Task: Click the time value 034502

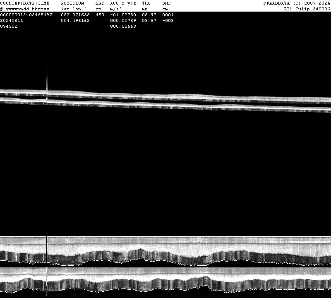Action: pos(9,26)
